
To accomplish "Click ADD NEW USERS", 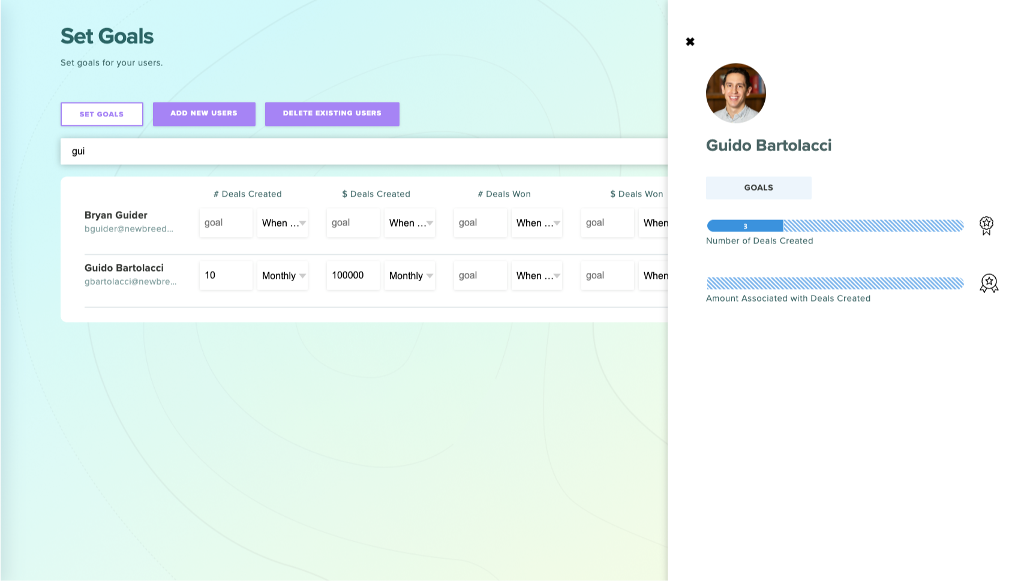I will coord(204,113).
